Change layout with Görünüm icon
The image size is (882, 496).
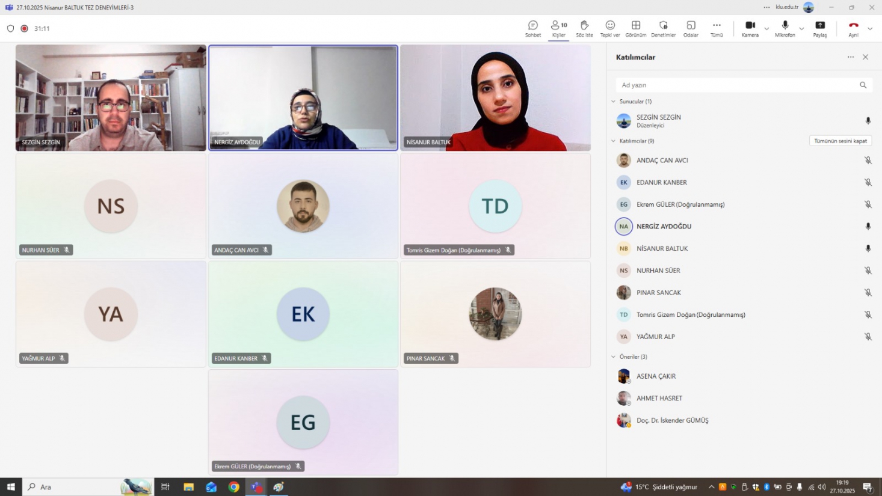(x=635, y=28)
